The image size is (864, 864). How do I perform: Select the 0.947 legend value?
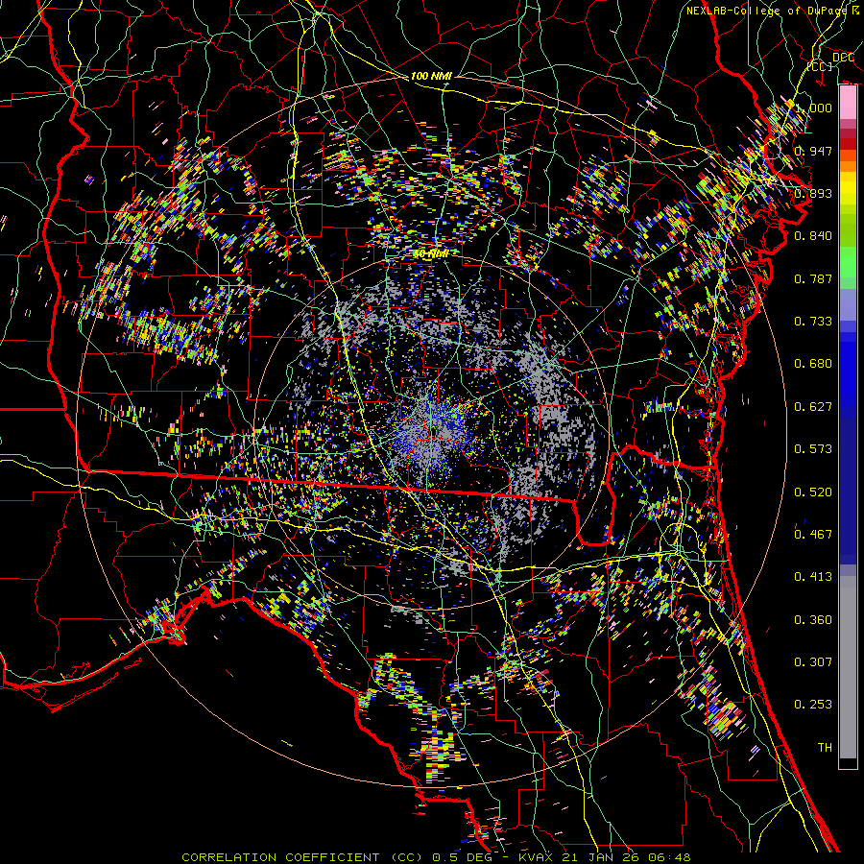point(813,151)
